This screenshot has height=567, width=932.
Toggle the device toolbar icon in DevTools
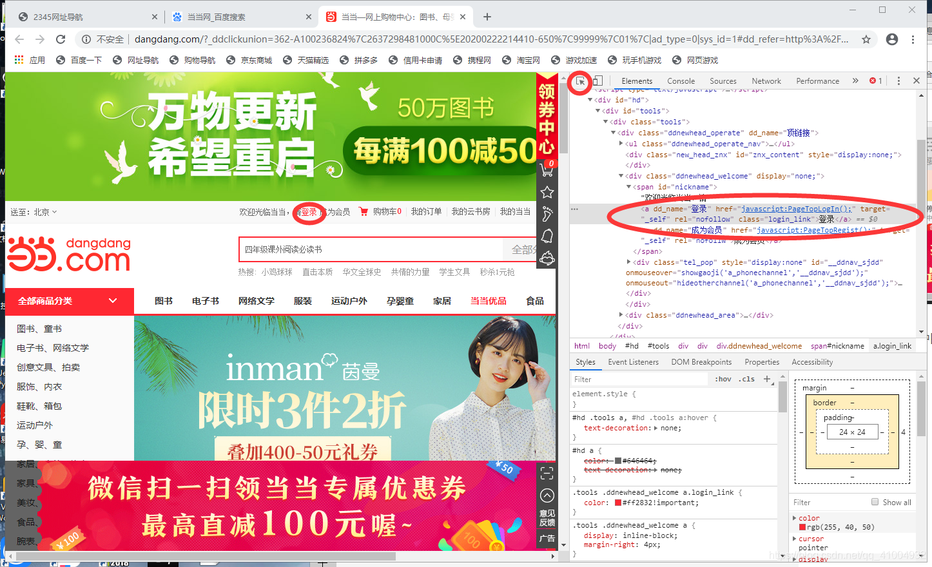point(597,81)
